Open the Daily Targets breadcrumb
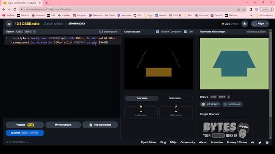Image resolution: width=275 pixels, height=154 pixels. pyautogui.click(x=53, y=24)
